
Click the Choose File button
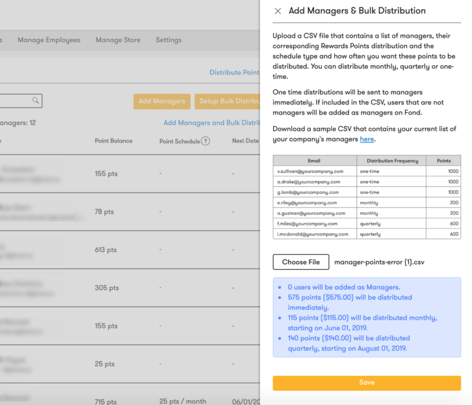pyautogui.click(x=301, y=262)
